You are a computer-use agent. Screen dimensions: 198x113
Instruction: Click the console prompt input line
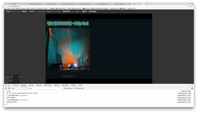click(98, 104)
